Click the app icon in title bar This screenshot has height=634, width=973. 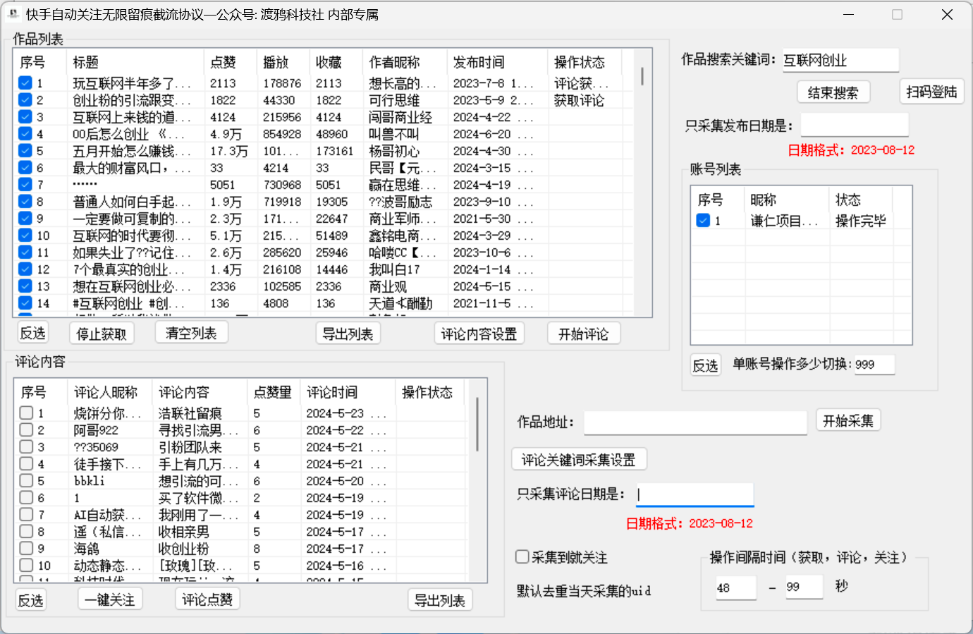pos(13,14)
